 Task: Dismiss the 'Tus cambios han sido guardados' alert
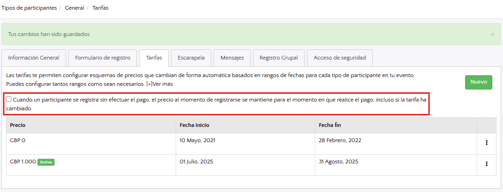(x=492, y=35)
